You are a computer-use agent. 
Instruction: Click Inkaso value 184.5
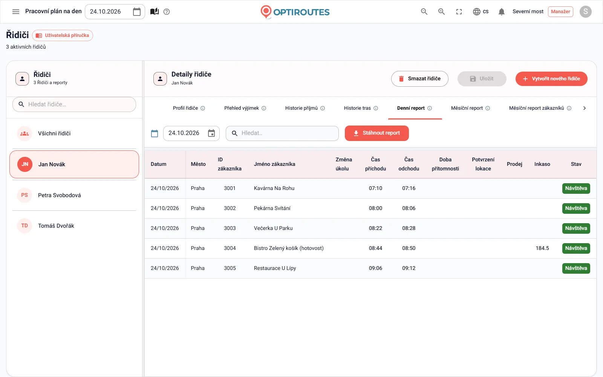pyautogui.click(x=542, y=248)
